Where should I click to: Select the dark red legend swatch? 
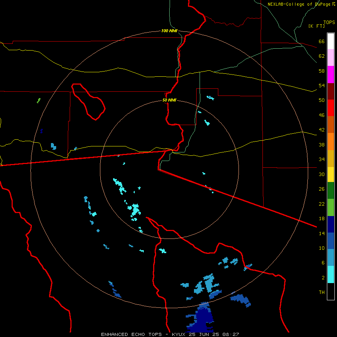(x=331, y=91)
